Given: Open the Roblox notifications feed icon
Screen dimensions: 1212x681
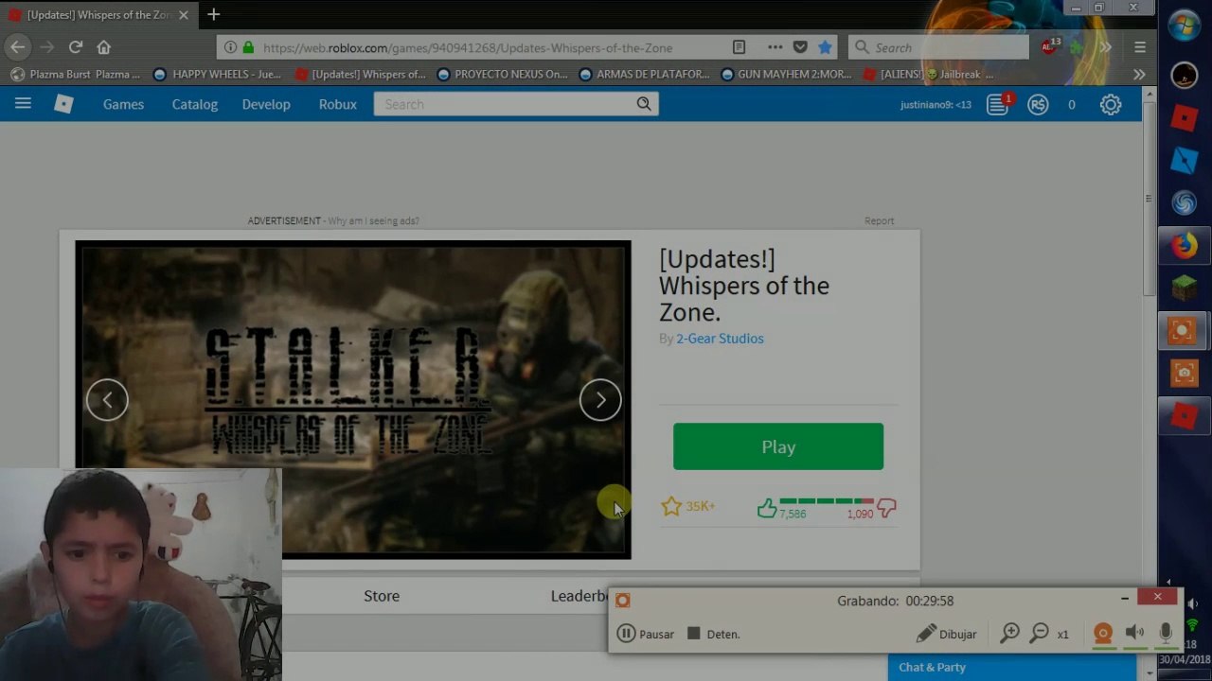Looking at the screenshot, I should (998, 104).
